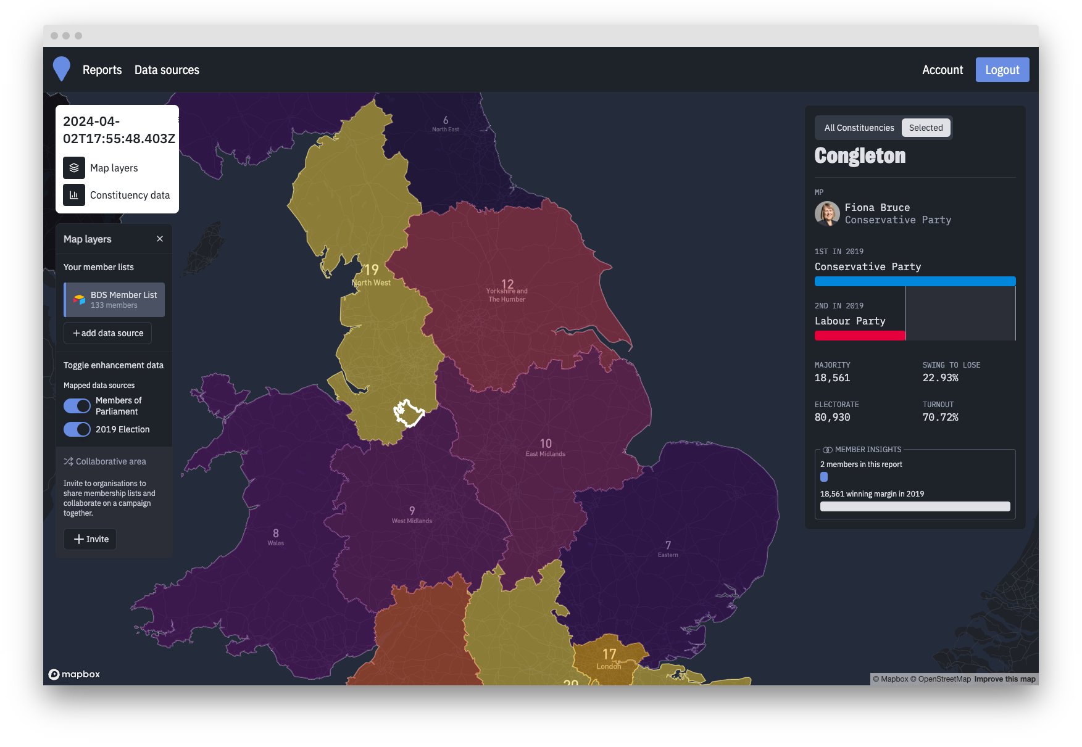Click Fiona Bruce's MP photo

click(827, 213)
